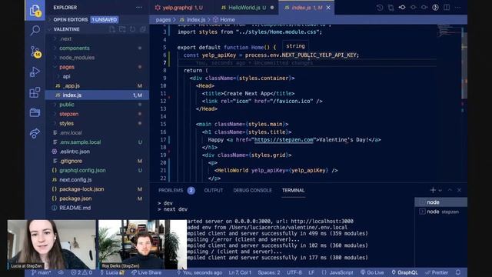The image size is (492, 277).
Task: Open the Search view in activity bar
Action: (35, 31)
